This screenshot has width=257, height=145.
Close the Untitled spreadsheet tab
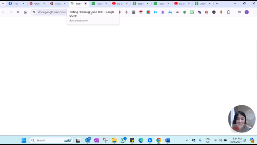click(209, 3)
